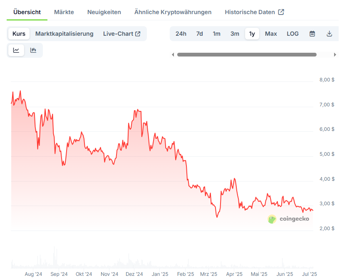342x280 pixels.
Task: Click the 8,00 $ axis label
Action: coord(327,80)
